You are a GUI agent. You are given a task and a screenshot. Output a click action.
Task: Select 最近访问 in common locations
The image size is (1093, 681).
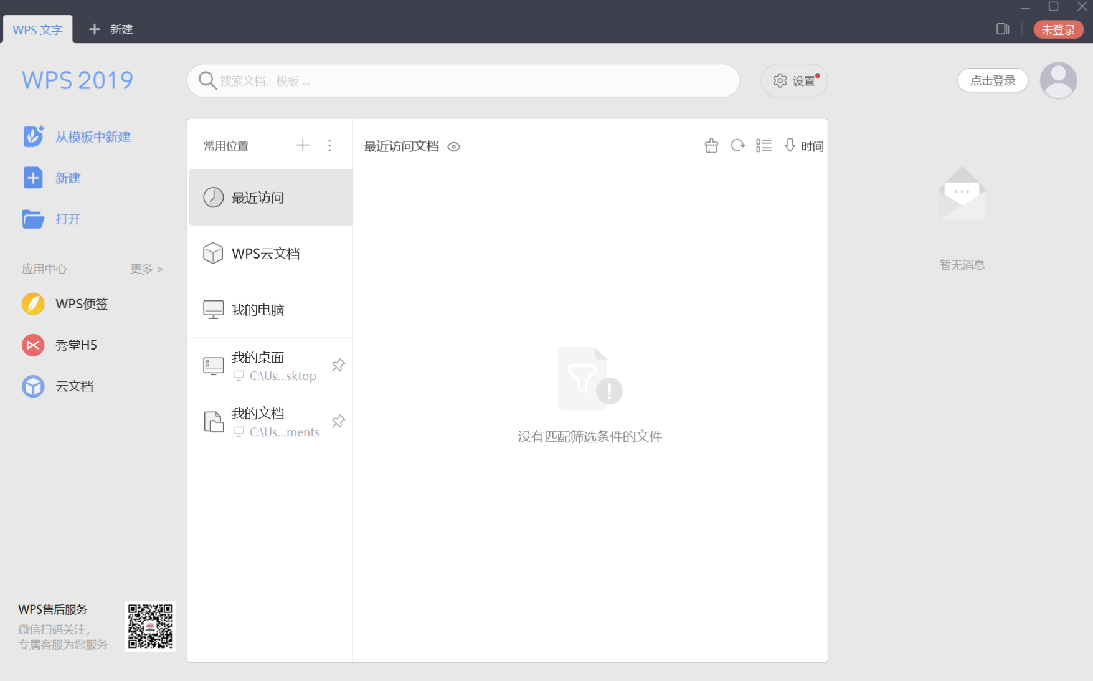[270, 198]
